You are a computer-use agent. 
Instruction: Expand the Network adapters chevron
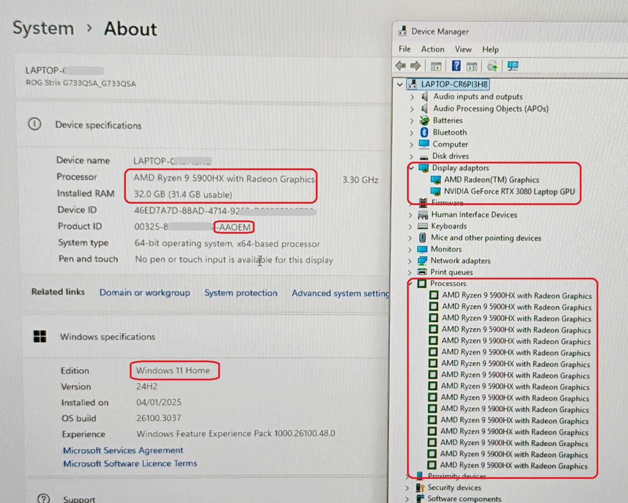410,261
